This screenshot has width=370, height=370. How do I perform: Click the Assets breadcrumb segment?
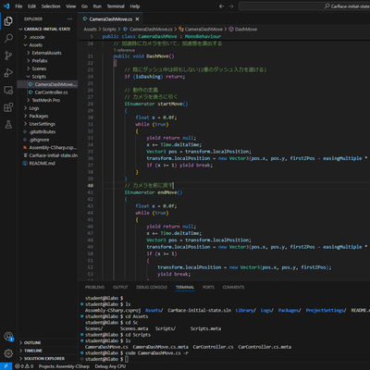[90, 30]
